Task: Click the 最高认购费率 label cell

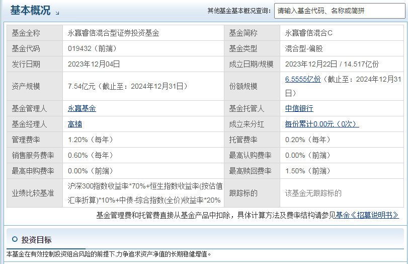Action: click(252, 155)
